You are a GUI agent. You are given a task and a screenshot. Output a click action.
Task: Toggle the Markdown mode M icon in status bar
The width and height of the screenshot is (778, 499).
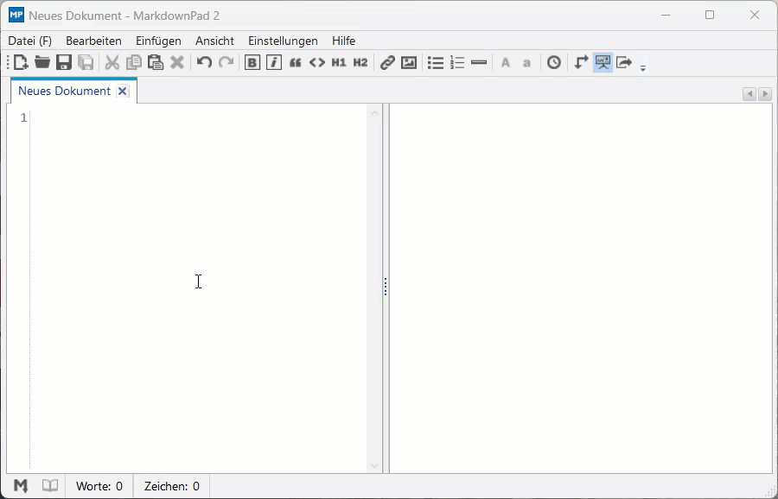click(21, 486)
